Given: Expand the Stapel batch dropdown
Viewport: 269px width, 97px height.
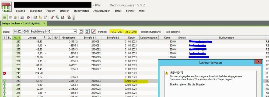Looking at the screenshot, I should [x=75, y=32].
